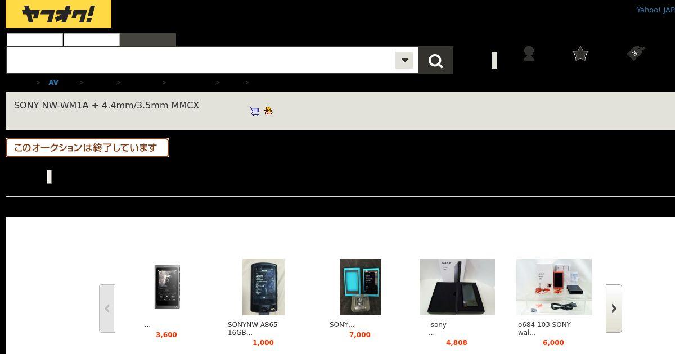The width and height of the screenshot is (675, 354).
Task: Expand the search box dropdown arrow
Action: [404, 60]
